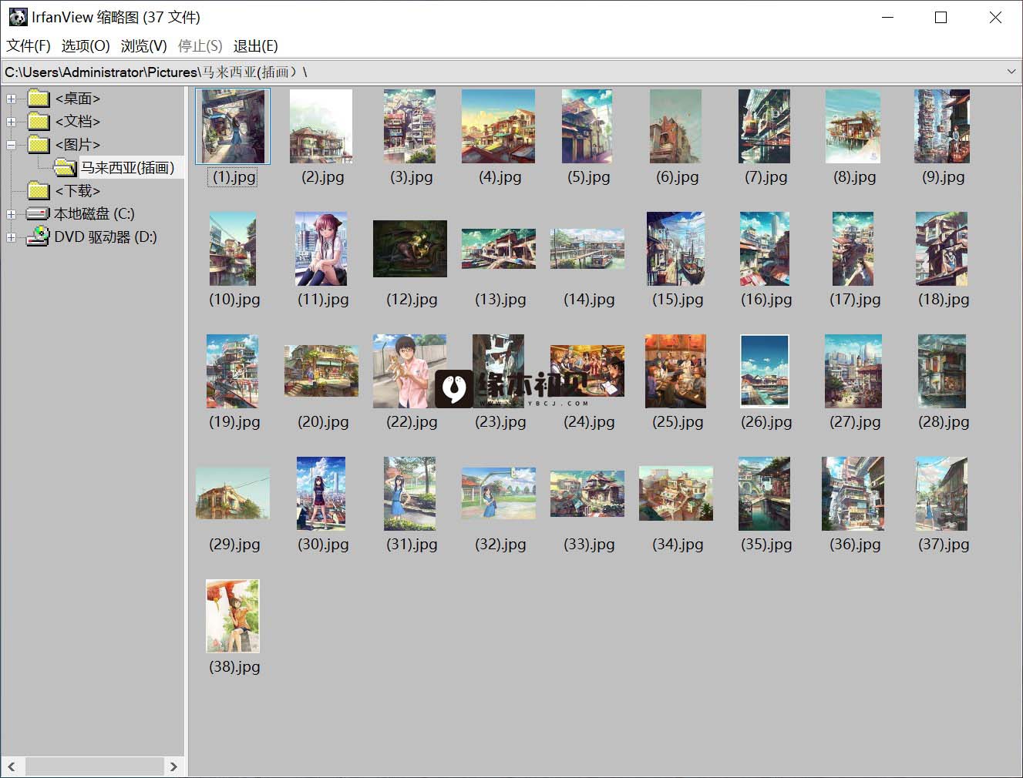Click the (16).jpg file name

(766, 300)
